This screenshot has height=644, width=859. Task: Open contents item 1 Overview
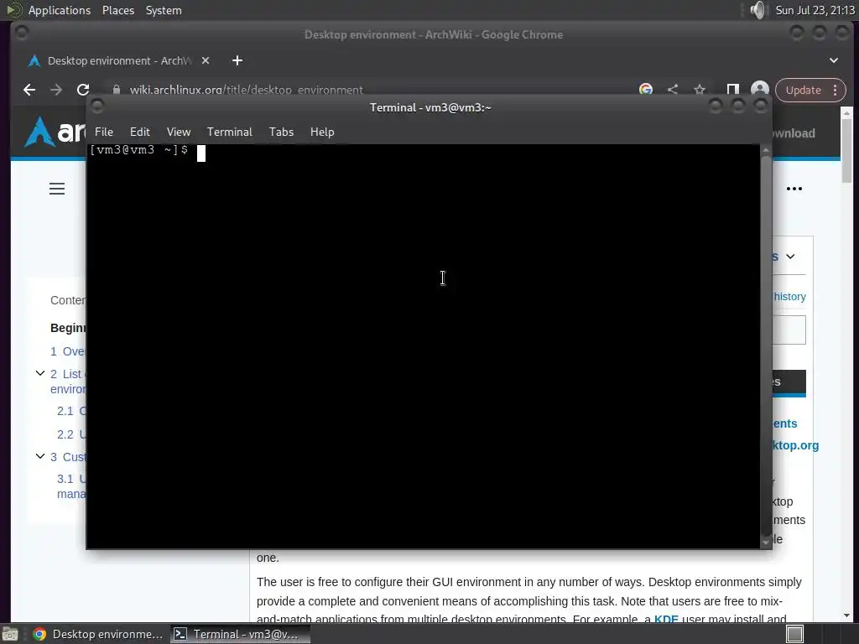point(68,351)
